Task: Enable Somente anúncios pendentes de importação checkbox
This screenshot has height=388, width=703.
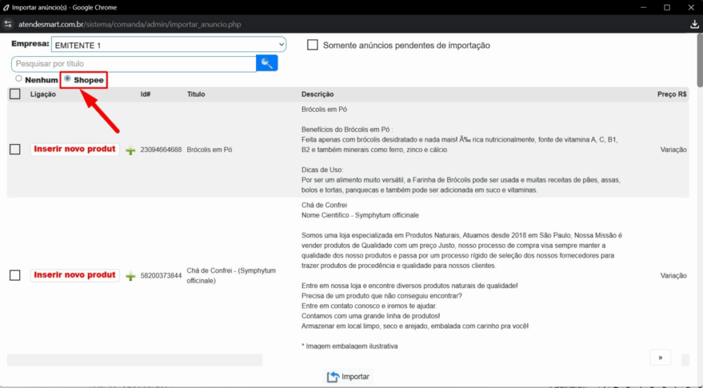Action: [312, 45]
